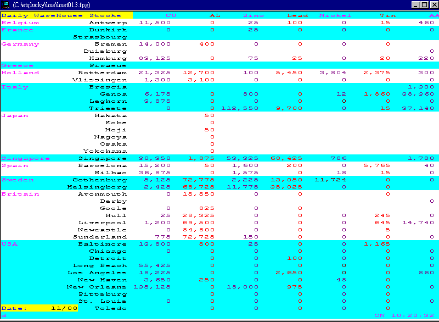Click the application icon in the title bar
439x322 pixels.
coord(7,4)
